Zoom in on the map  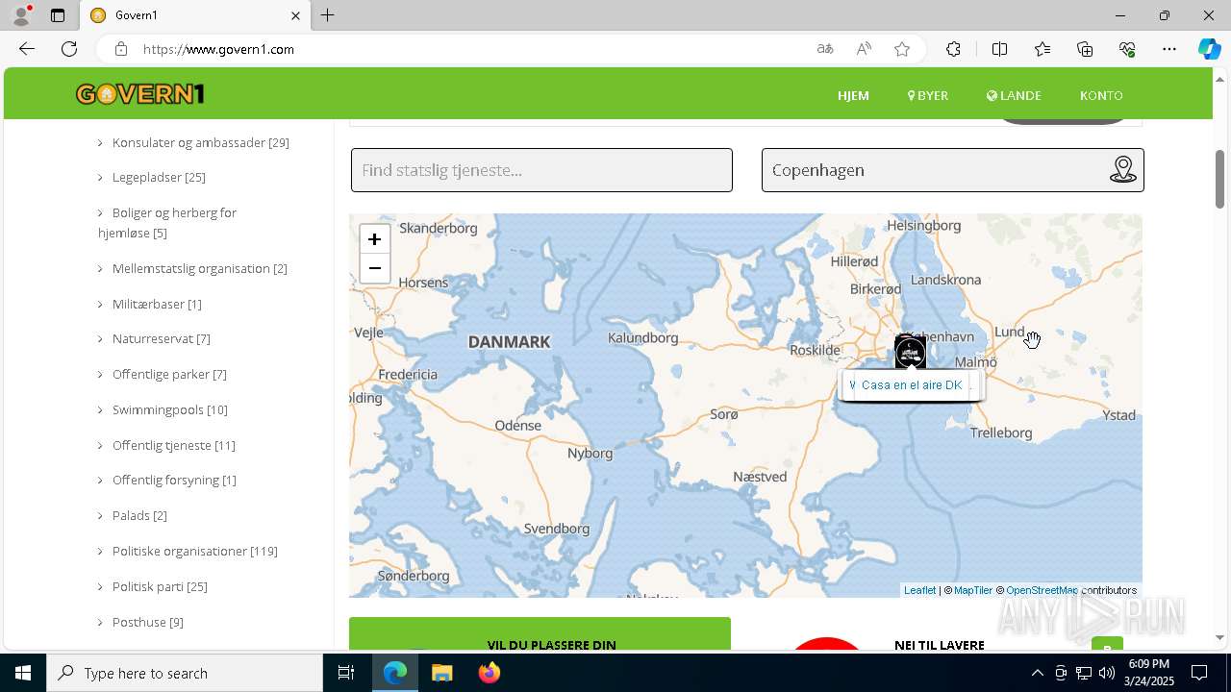374,239
